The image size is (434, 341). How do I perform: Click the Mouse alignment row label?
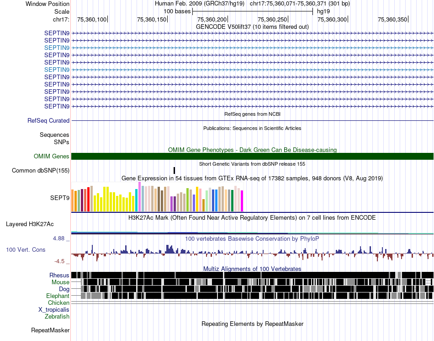(60, 282)
